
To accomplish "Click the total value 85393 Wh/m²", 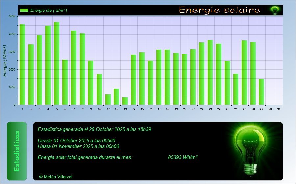I will pos(183,157).
